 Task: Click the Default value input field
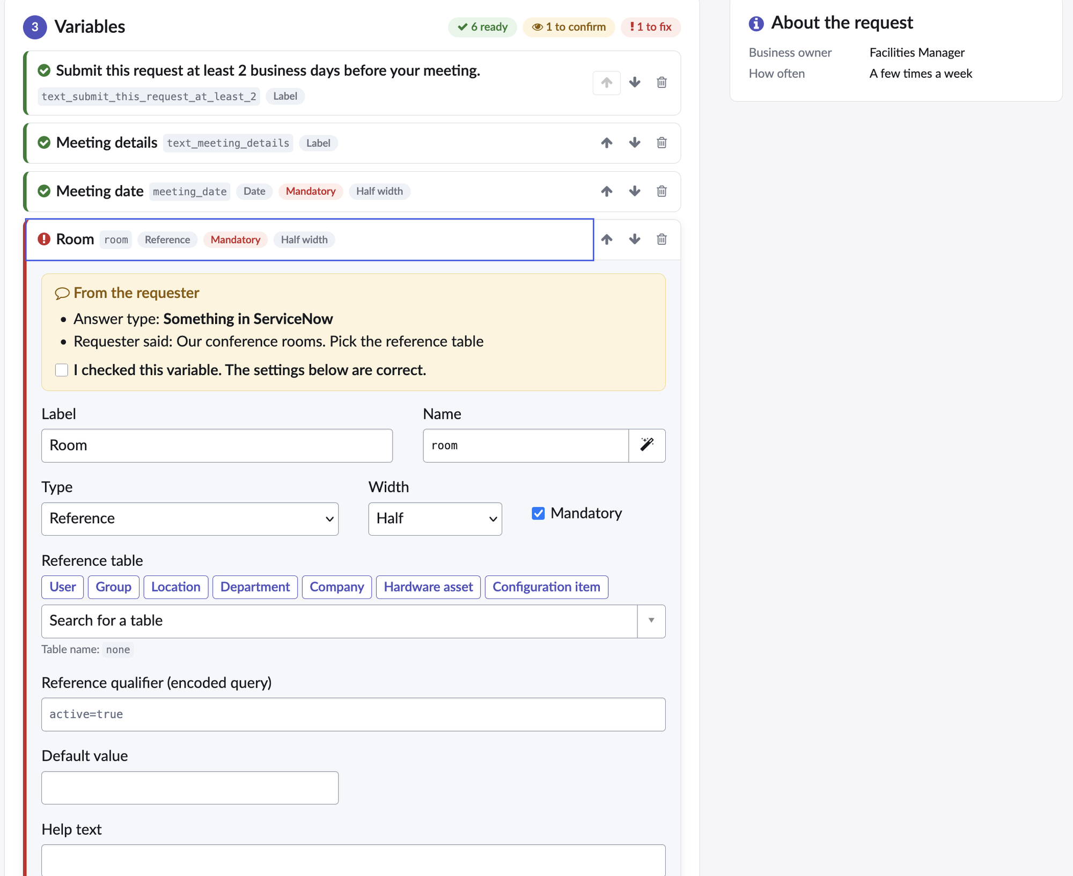[190, 787]
